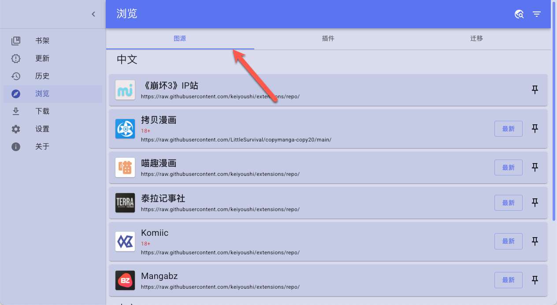Click 最新 button for 喵趣漫画
Screen dimensions: 557x305
pyautogui.click(x=509, y=167)
